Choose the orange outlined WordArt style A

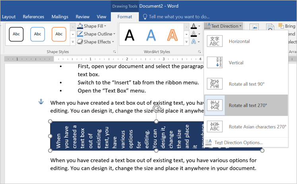pos(173,35)
